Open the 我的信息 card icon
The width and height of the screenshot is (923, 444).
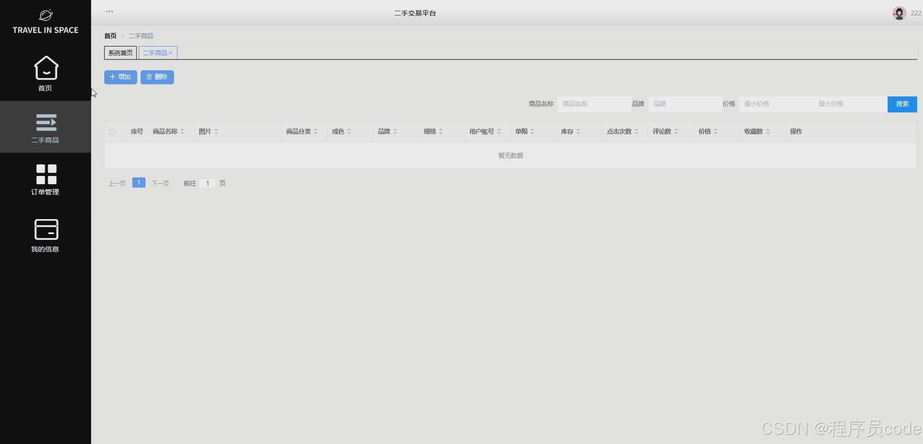pyautogui.click(x=46, y=229)
